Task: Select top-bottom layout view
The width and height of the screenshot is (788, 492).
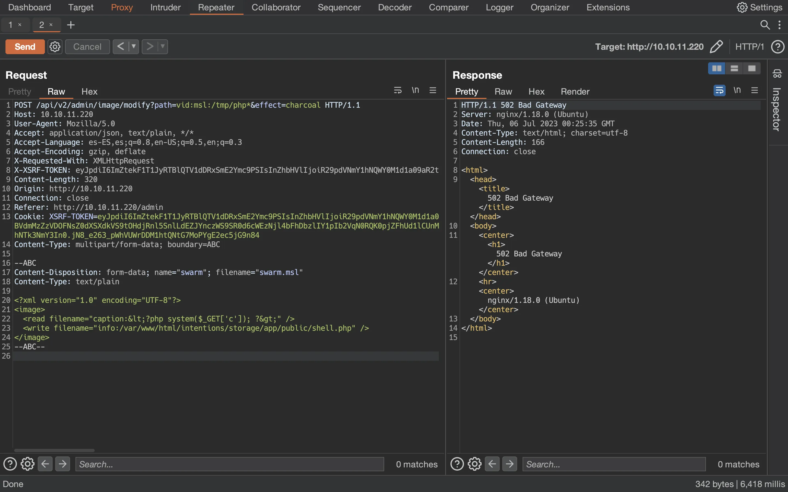Action: [734, 68]
